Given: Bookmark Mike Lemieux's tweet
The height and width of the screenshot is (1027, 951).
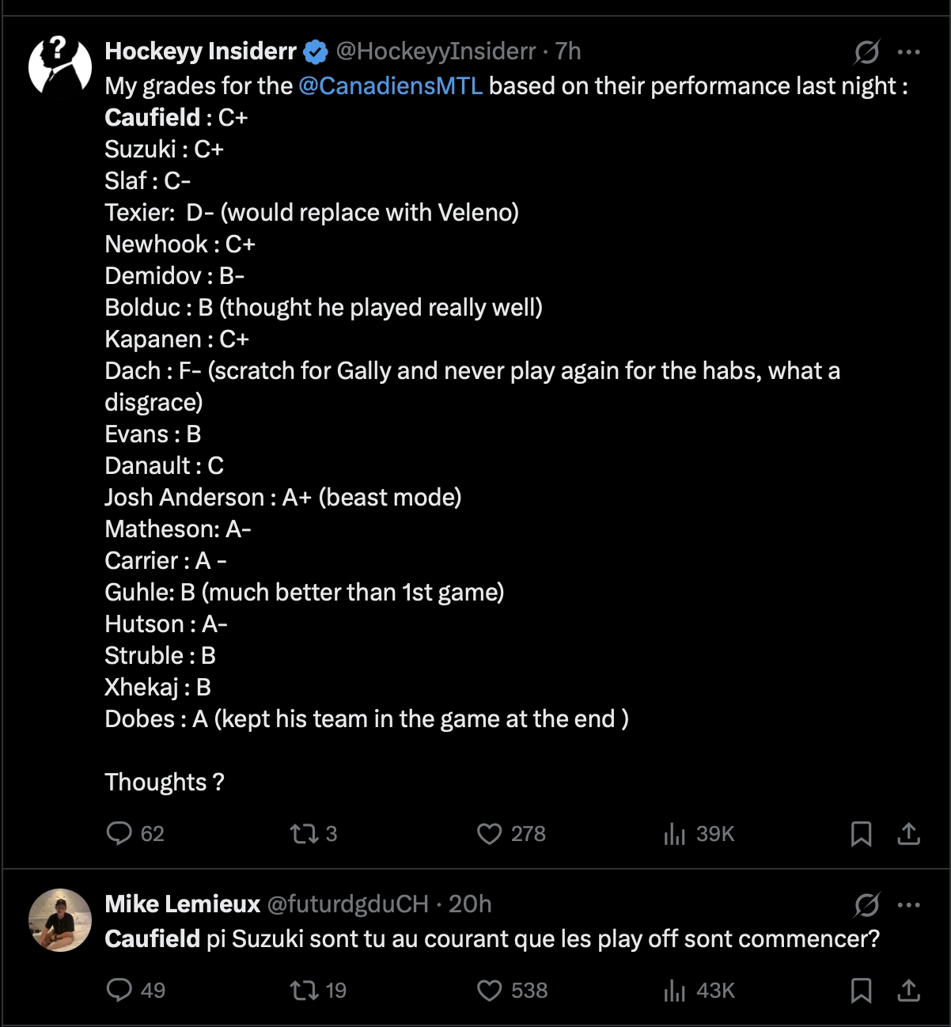Looking at the screenshot, I should tap(861, 991).
